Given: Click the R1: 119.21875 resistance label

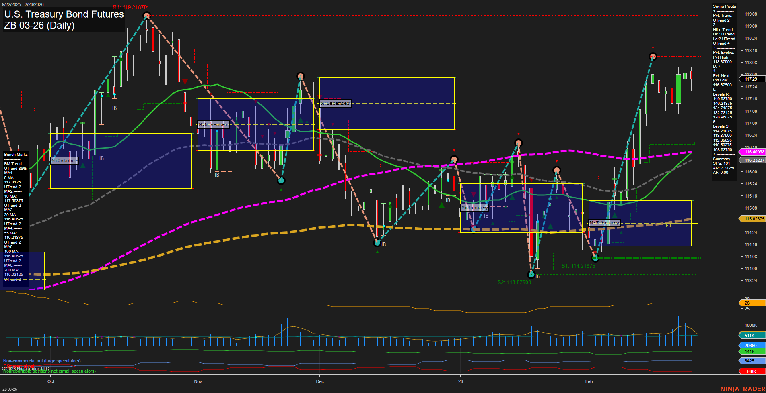Looking at the screenshot, I should click(130, 7).
